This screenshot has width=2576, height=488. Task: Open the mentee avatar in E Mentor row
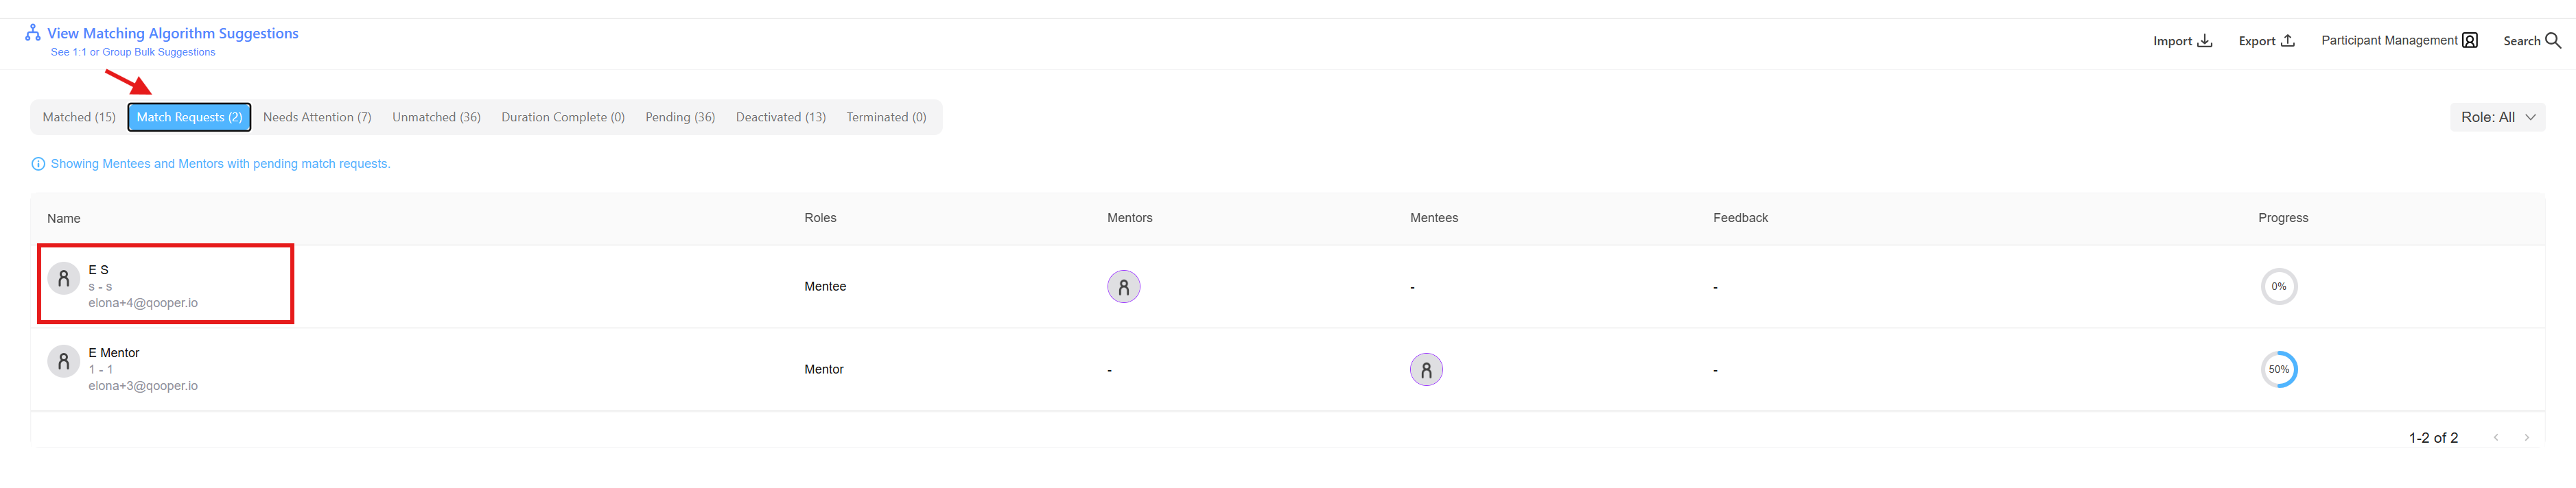pos(1426,370)
